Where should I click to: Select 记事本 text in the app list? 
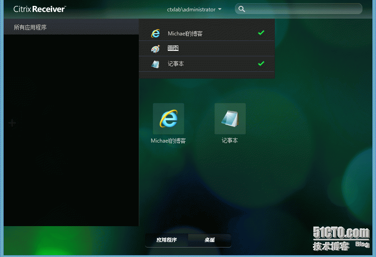pos(176,64)
